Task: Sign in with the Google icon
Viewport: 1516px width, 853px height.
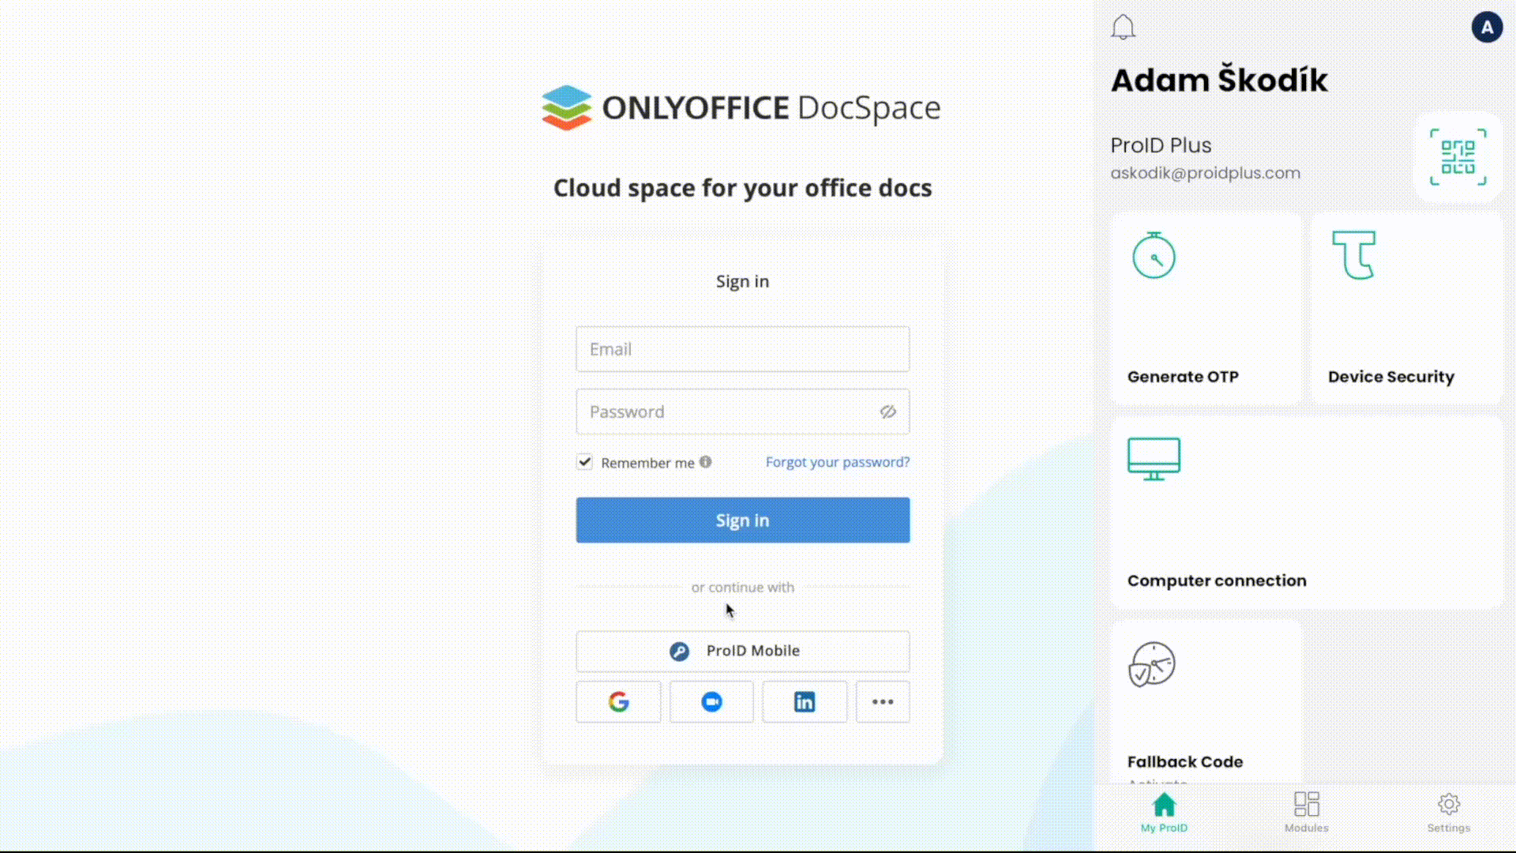Action: pyautogui.click(x=618, y=701)
